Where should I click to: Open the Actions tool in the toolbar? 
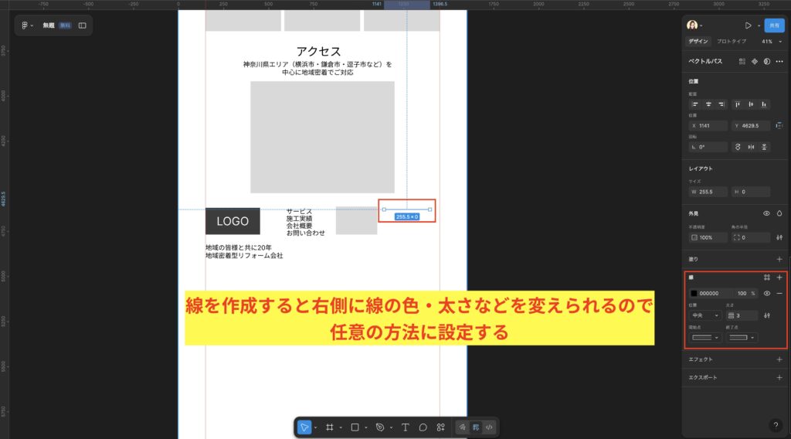pos(440,427)
